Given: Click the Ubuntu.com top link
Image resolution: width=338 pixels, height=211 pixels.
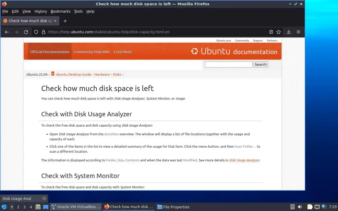Looking at the screenshot, I should 223,40.
